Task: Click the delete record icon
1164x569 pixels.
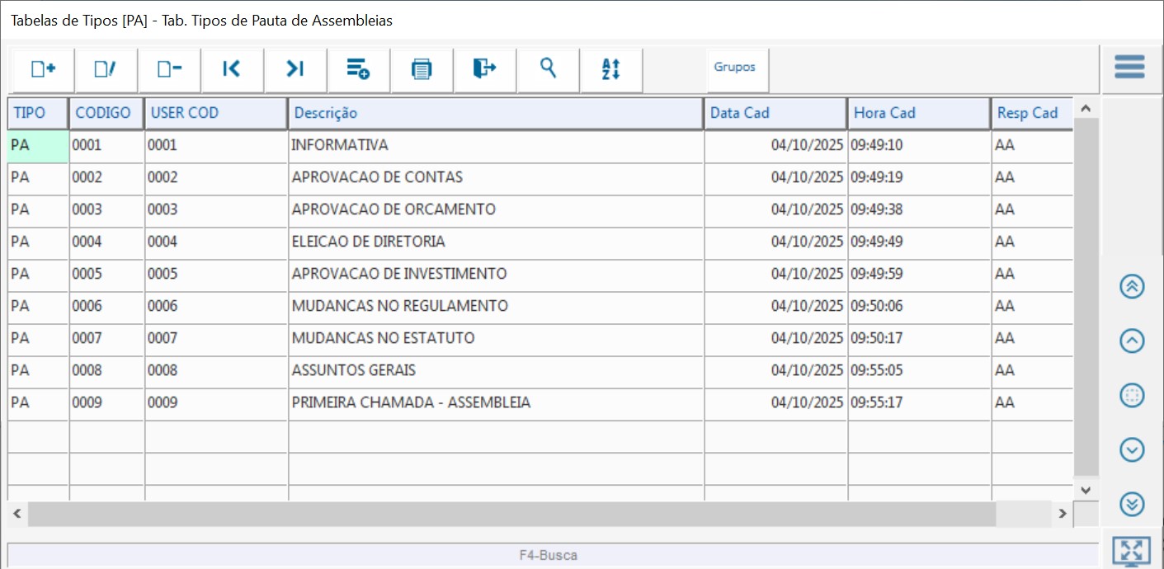Action: (x=169, y=69)
